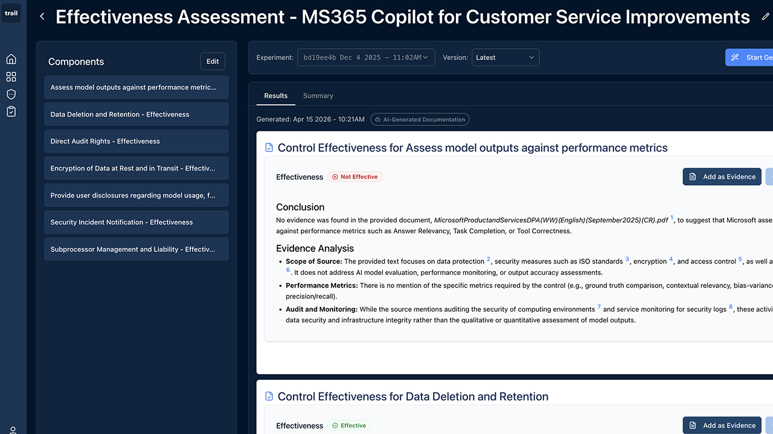Select the Data Deletion and Retention component

(x=136, y=115)
